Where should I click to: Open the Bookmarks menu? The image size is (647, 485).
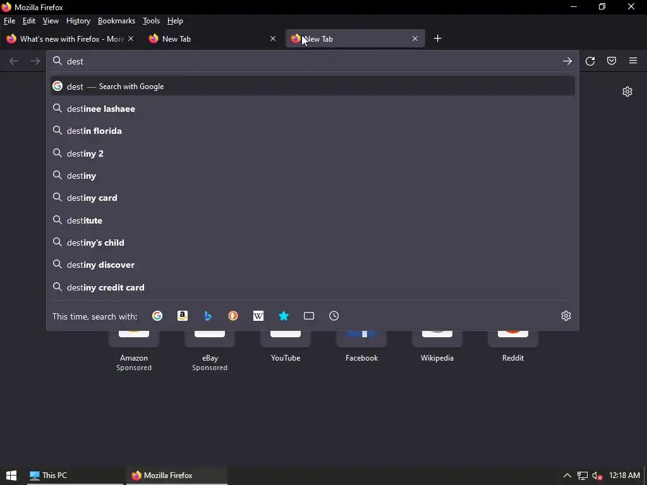point(116,21)
